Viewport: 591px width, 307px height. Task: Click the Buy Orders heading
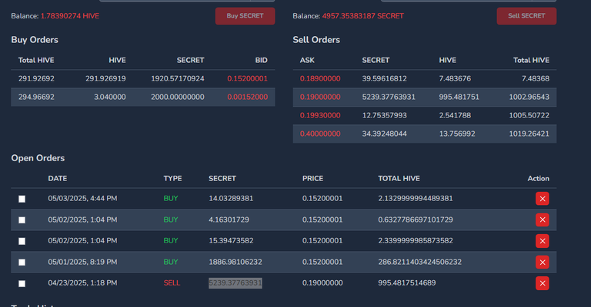[x=35, y=40]
